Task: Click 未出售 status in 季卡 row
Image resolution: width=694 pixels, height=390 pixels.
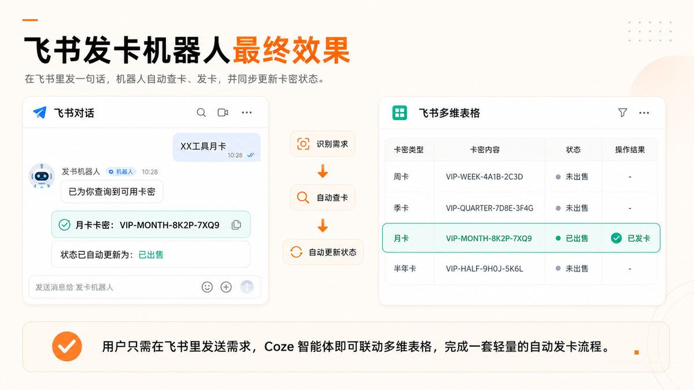Action: (x=573, y=208)
